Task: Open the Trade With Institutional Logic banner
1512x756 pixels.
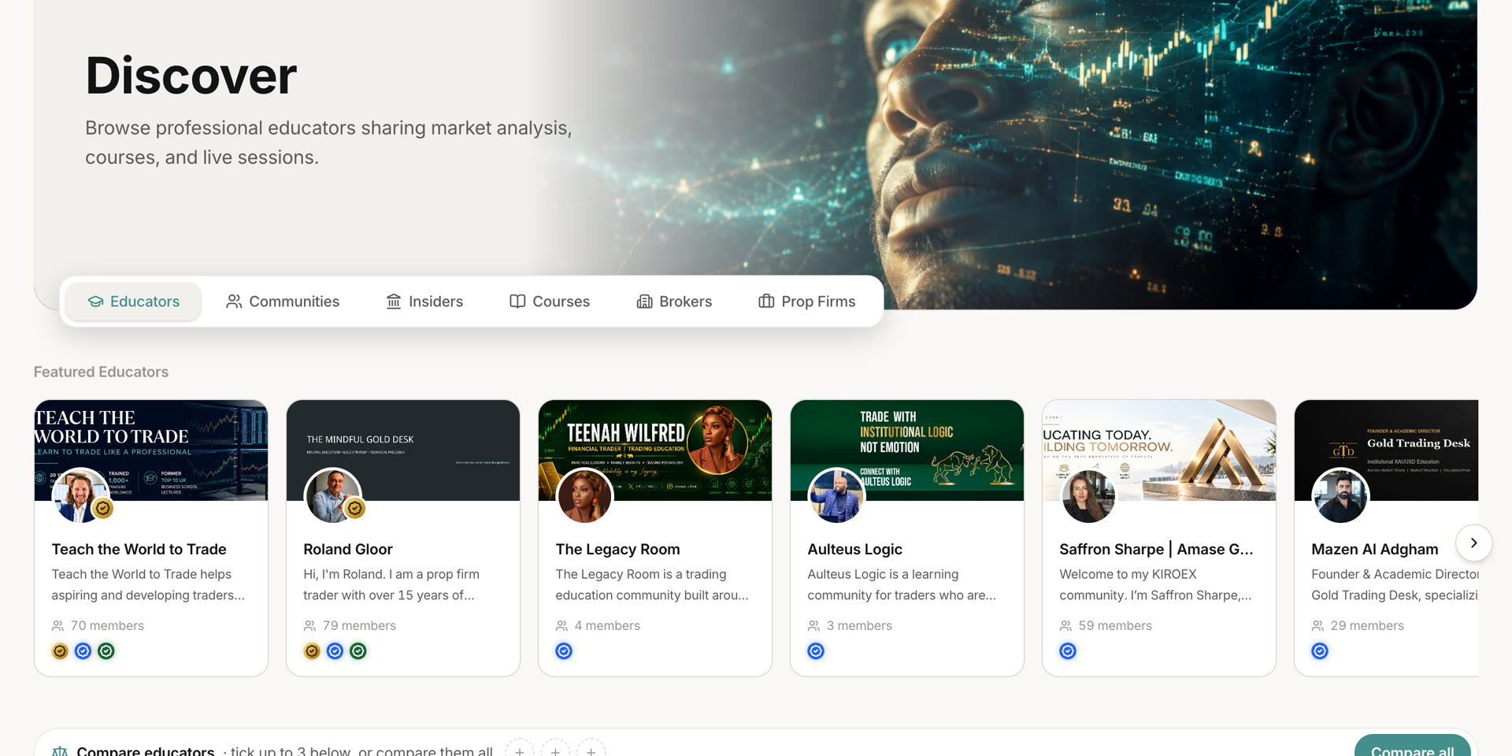Action: 907,450
